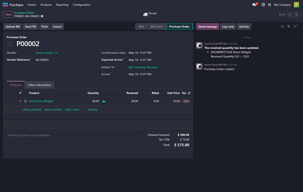Select the Purchase Order status stage

tap(179, 27)
